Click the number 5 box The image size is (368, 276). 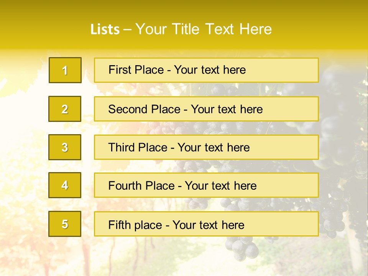point(65,224)
